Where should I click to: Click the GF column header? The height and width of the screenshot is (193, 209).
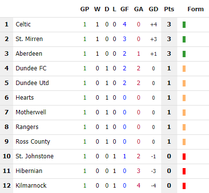[x=125, y=9]
